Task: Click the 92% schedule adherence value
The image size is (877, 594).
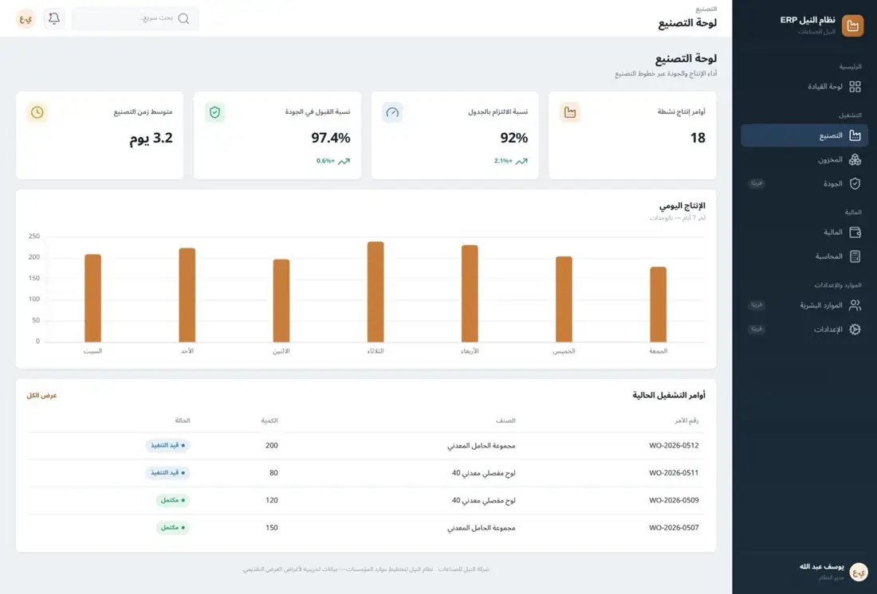Action: [514, 138]
